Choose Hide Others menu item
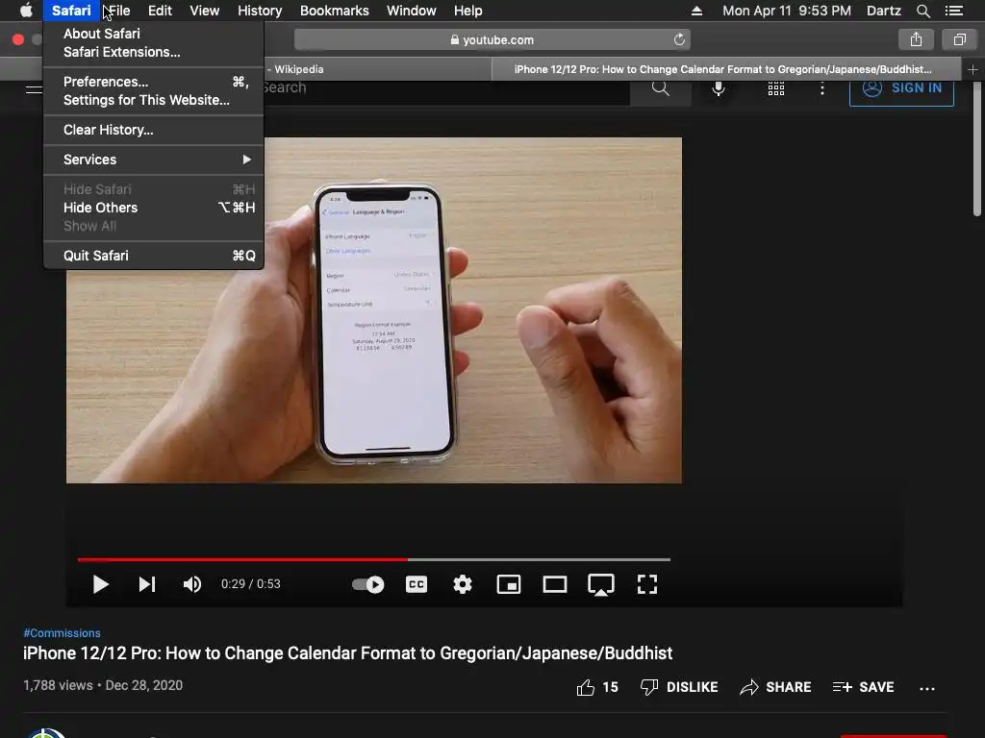Image resolution: width=985 pixels, height=738 pixels. 153,208
